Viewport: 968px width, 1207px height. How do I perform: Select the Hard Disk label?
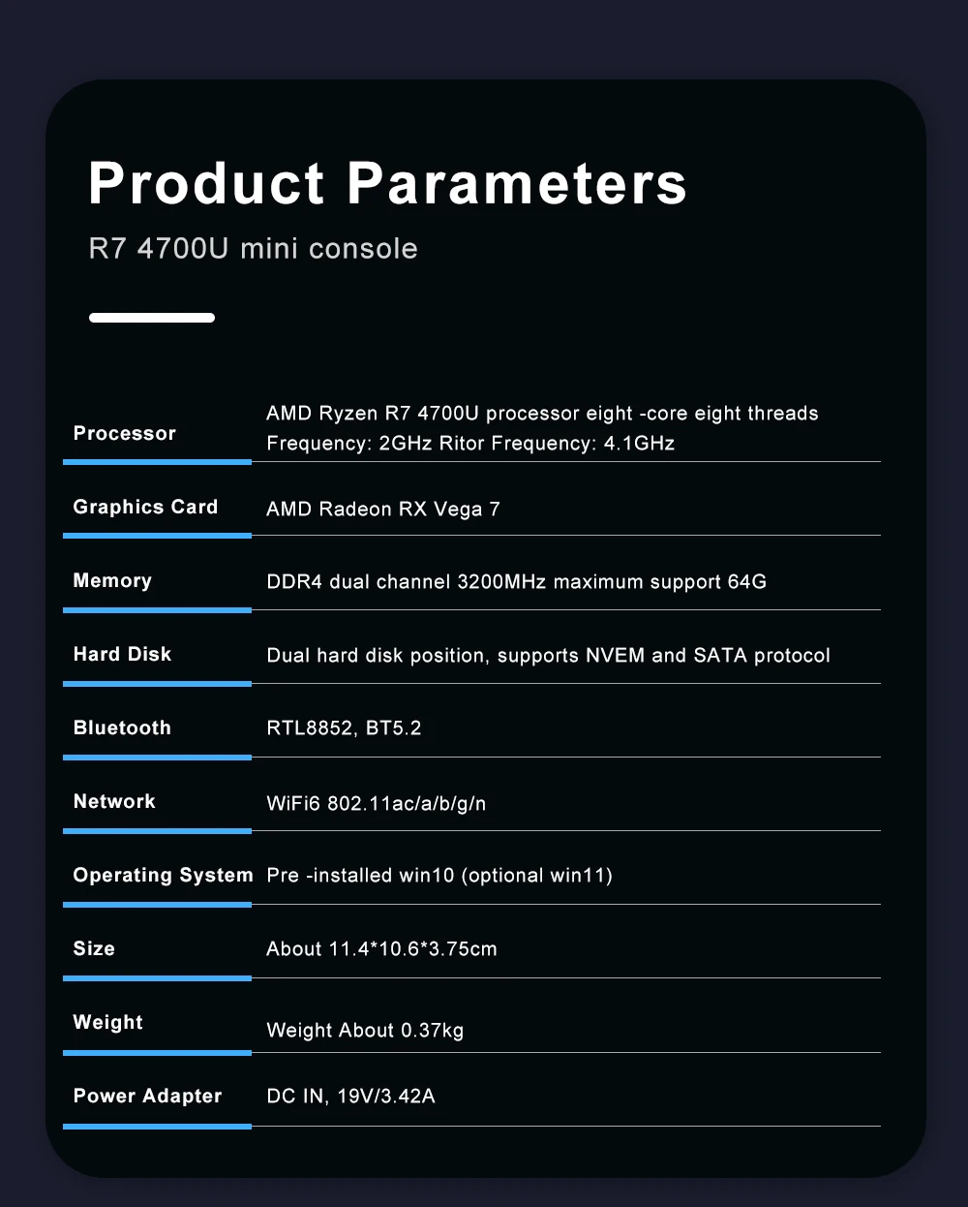coord(122,654)
